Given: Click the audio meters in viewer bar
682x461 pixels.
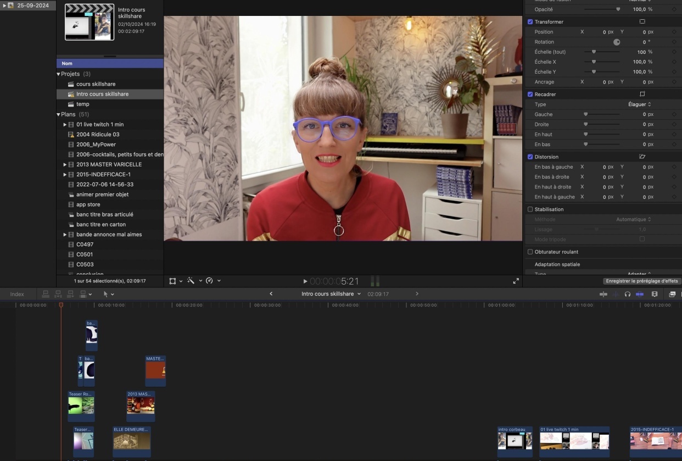Looking at the screenshot, I should [375, 281].
